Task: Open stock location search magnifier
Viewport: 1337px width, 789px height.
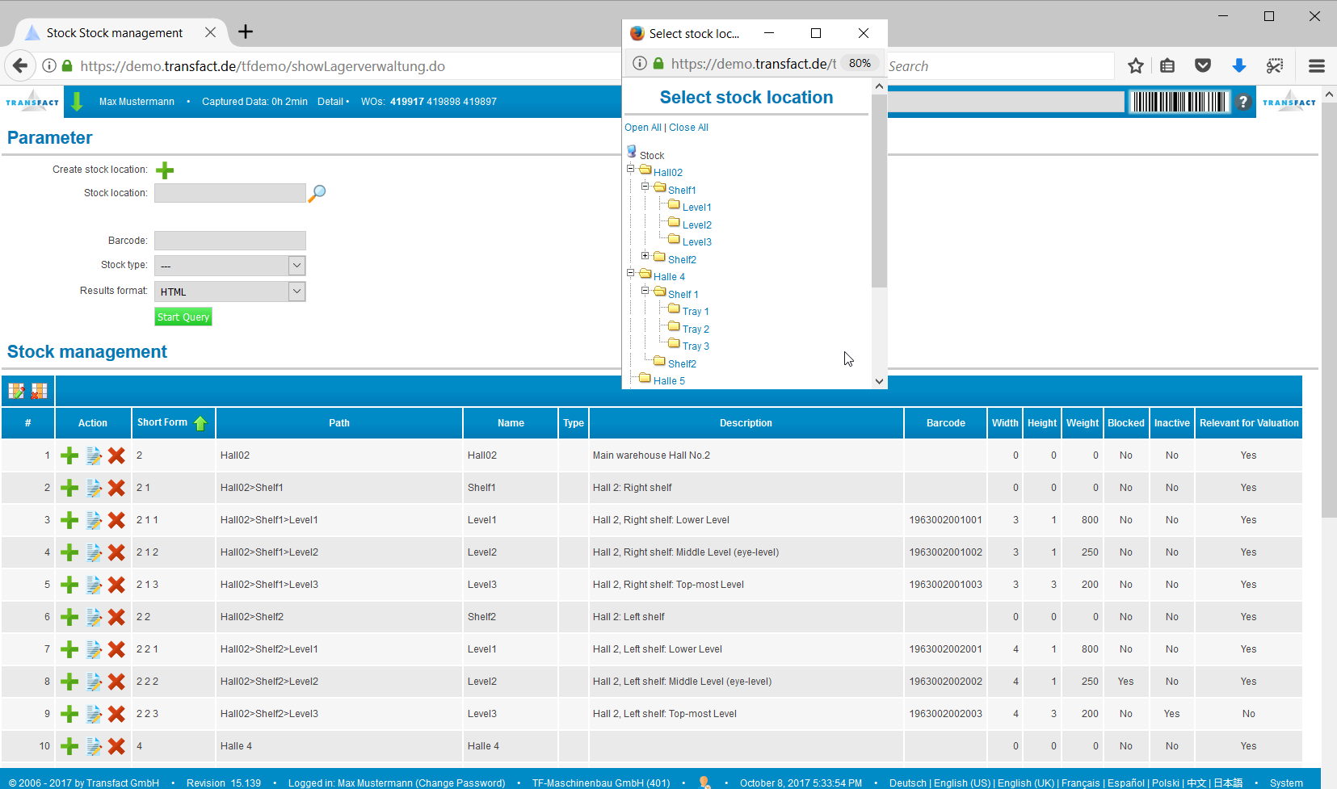Action: (317, 193)
